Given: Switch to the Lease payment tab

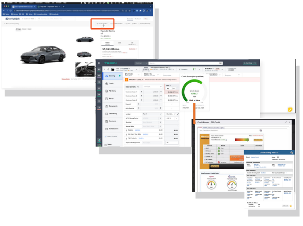Looking at the screenshot, I should coord(120,43).
